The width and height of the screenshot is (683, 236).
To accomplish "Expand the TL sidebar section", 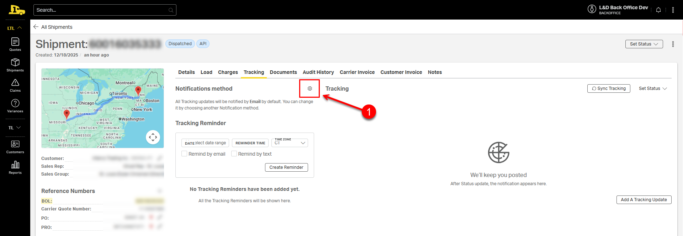I will [x=15, y=128].
